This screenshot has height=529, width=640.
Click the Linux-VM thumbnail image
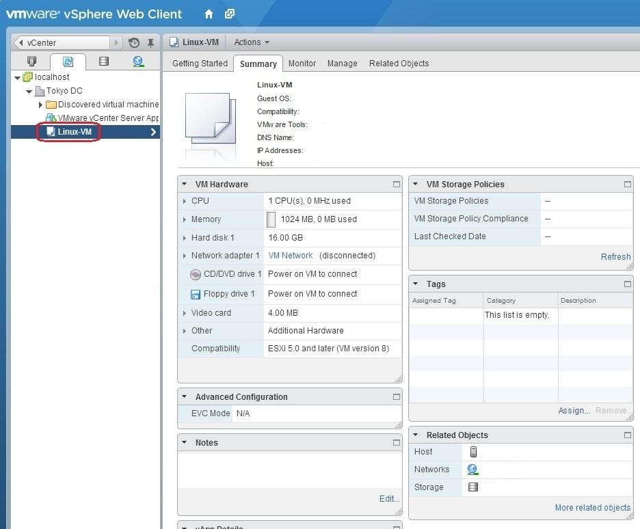[x=210, y=118]
